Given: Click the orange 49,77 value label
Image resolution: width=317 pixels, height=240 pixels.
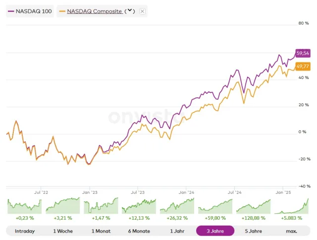Looking at the screenshot, I should (303, 66).
